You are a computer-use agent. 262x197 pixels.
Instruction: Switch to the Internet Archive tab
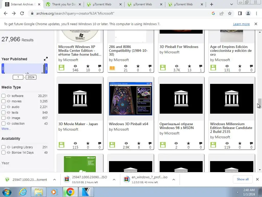click(23, 4)
